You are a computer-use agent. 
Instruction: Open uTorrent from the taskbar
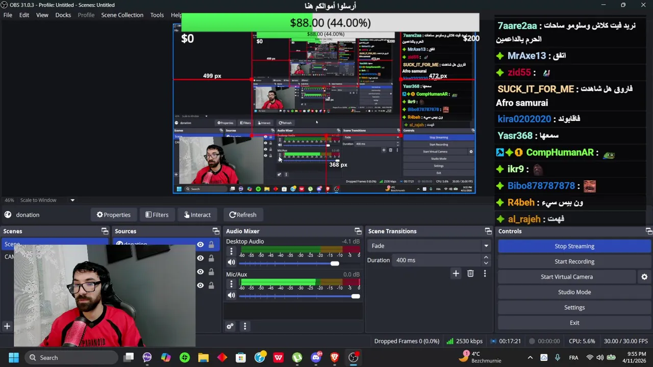[x=297, y=357]
